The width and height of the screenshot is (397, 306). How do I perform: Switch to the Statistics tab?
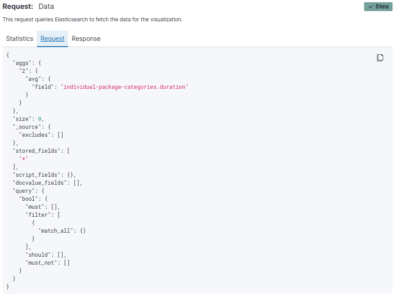click(20, 39)
